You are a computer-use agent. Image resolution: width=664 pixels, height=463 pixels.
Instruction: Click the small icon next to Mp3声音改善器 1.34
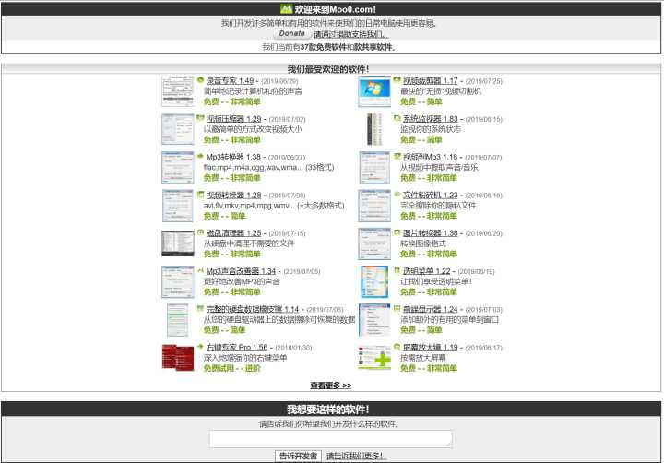(200, 270)
